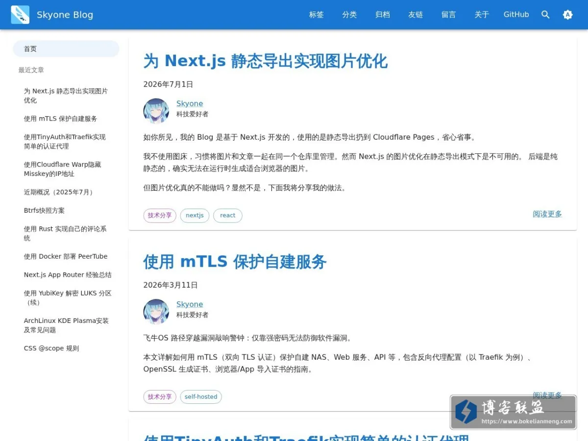Click the author avatar in the mTLS post
This screenshot has width=588, height=441.
click(x=156, y=312)
